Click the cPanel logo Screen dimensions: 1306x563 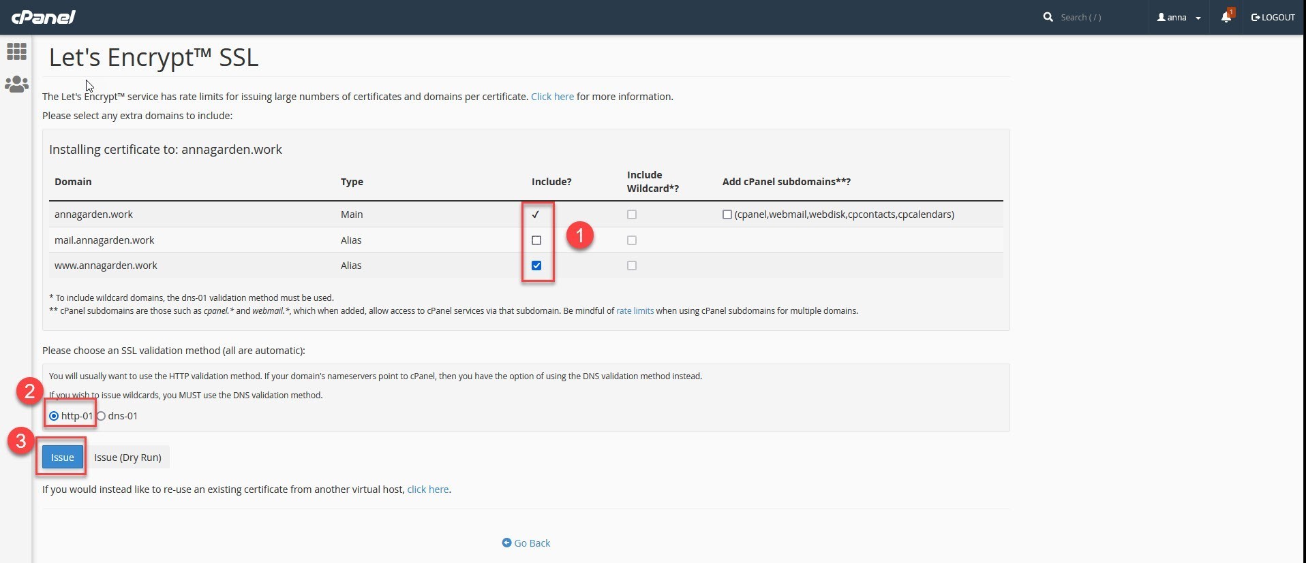pos(44,17)
